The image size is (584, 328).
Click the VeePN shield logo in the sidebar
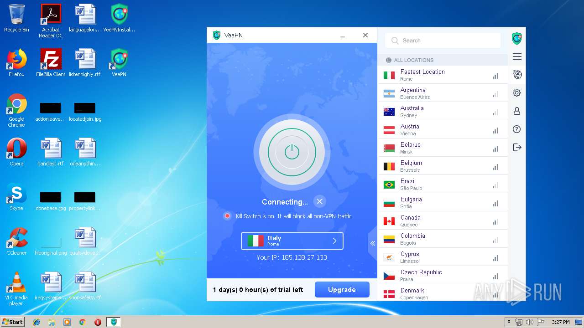[517, 38]
